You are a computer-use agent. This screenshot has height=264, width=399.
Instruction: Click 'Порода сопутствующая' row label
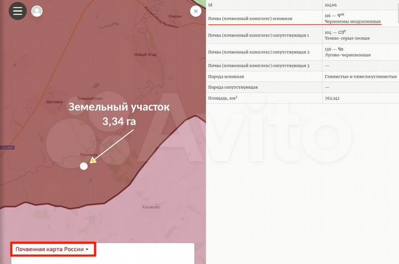coord(233,87)
